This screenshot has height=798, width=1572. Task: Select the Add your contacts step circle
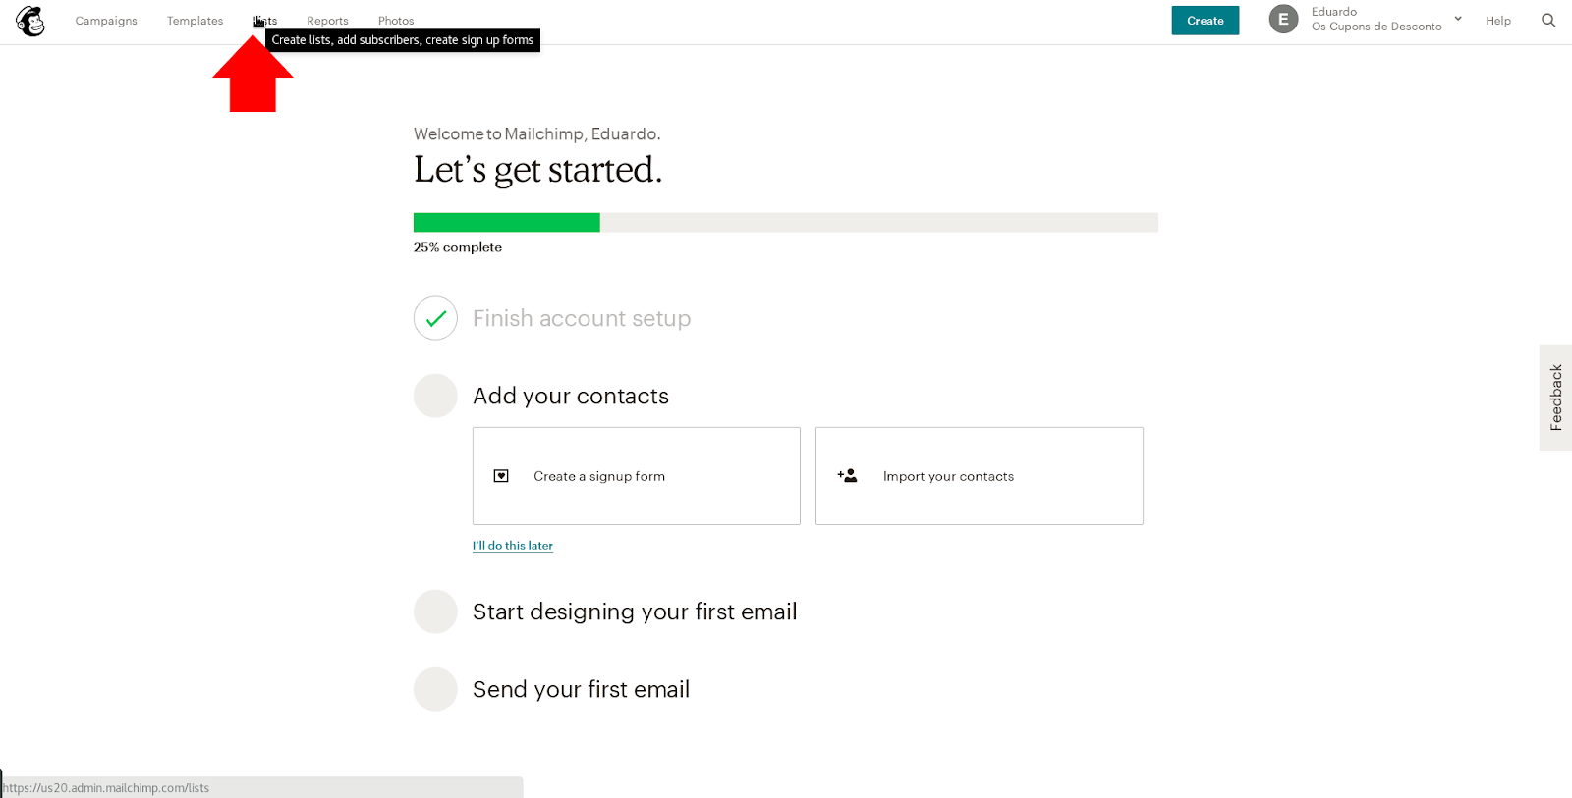(x=435, y=396)
